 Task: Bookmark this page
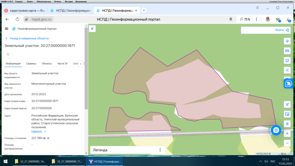point(230,19)
